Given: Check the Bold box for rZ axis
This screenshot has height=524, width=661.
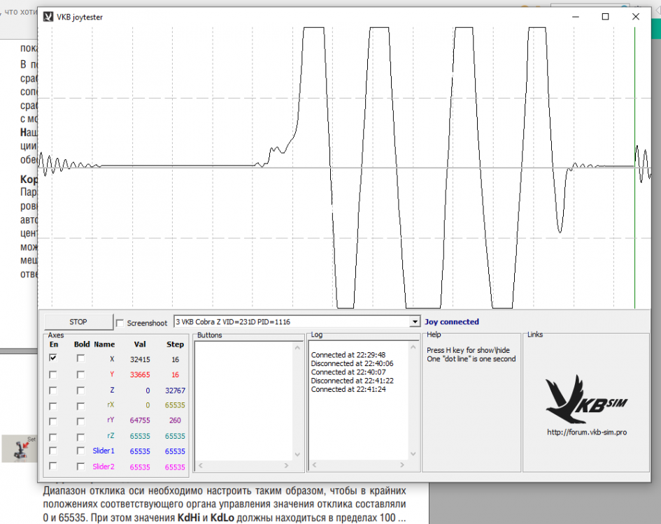Looking at the screenshot, I should point(80,437).
